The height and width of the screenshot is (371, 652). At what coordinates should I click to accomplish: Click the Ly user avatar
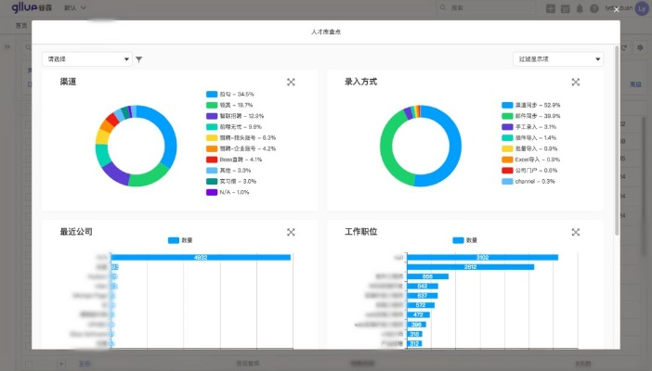pos(642,8)
